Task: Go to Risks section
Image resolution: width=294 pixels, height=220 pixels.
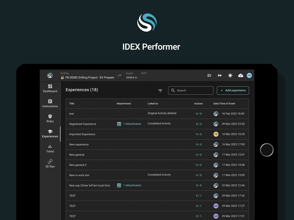Action: tap(50, 119)
